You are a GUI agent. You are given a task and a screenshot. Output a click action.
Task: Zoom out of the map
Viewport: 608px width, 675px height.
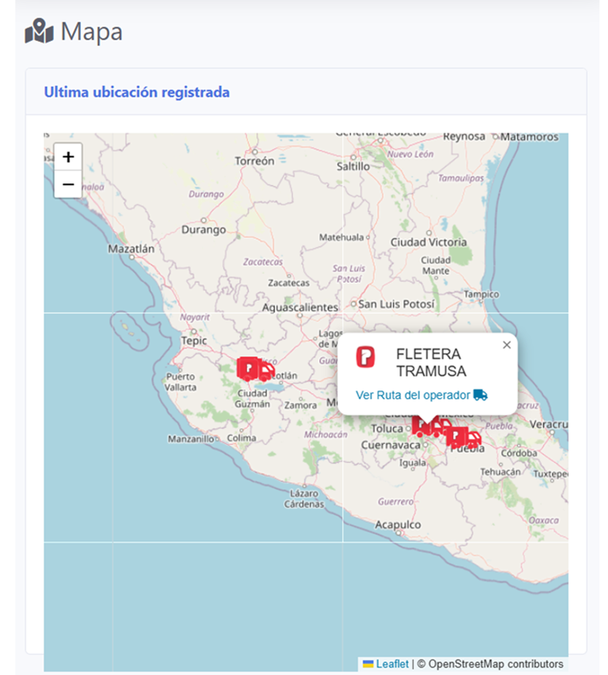[68, 184]
